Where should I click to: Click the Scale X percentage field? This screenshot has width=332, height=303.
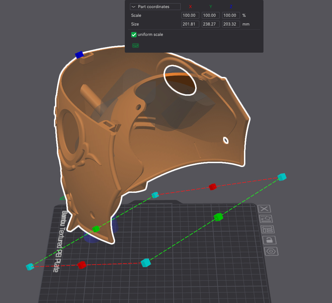(x=190, y=16)
